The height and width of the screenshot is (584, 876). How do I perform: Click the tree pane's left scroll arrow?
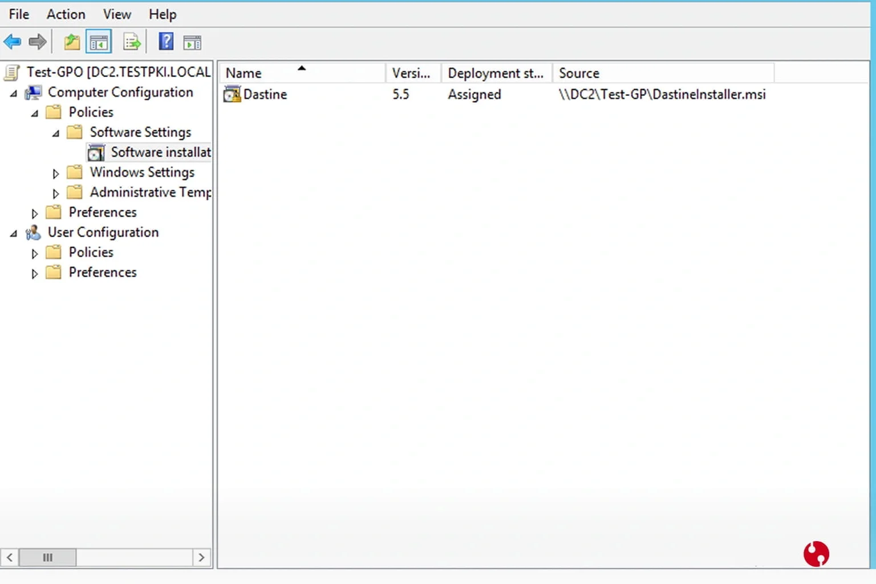[10, 557]
